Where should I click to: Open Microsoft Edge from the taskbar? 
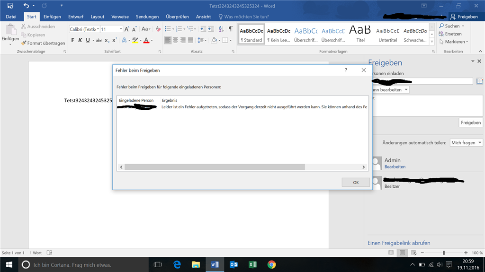177,264
